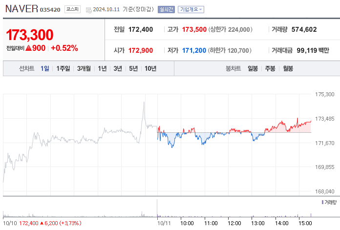The height and width of the screenshot is (230, 340).
Task: Click the gray previous-day price spike peak
Action: coord(144,103)
